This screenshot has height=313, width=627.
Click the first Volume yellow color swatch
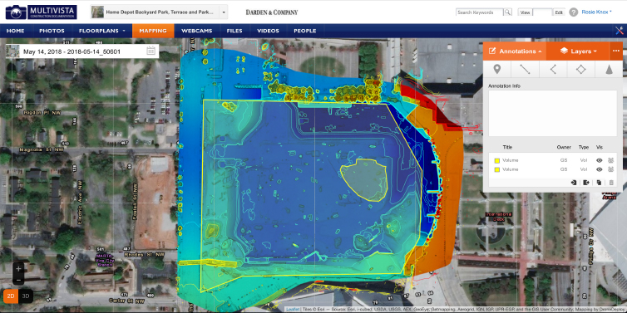(x=497, y=160)
